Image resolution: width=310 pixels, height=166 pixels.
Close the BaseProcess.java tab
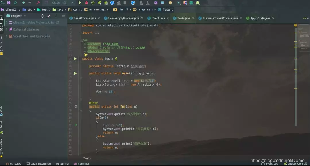[x=99, y=18]
